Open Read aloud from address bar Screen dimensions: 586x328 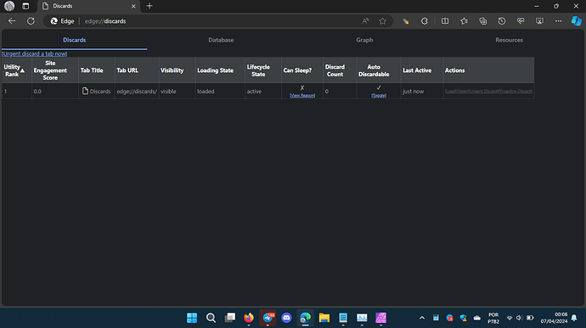point(365,21)
